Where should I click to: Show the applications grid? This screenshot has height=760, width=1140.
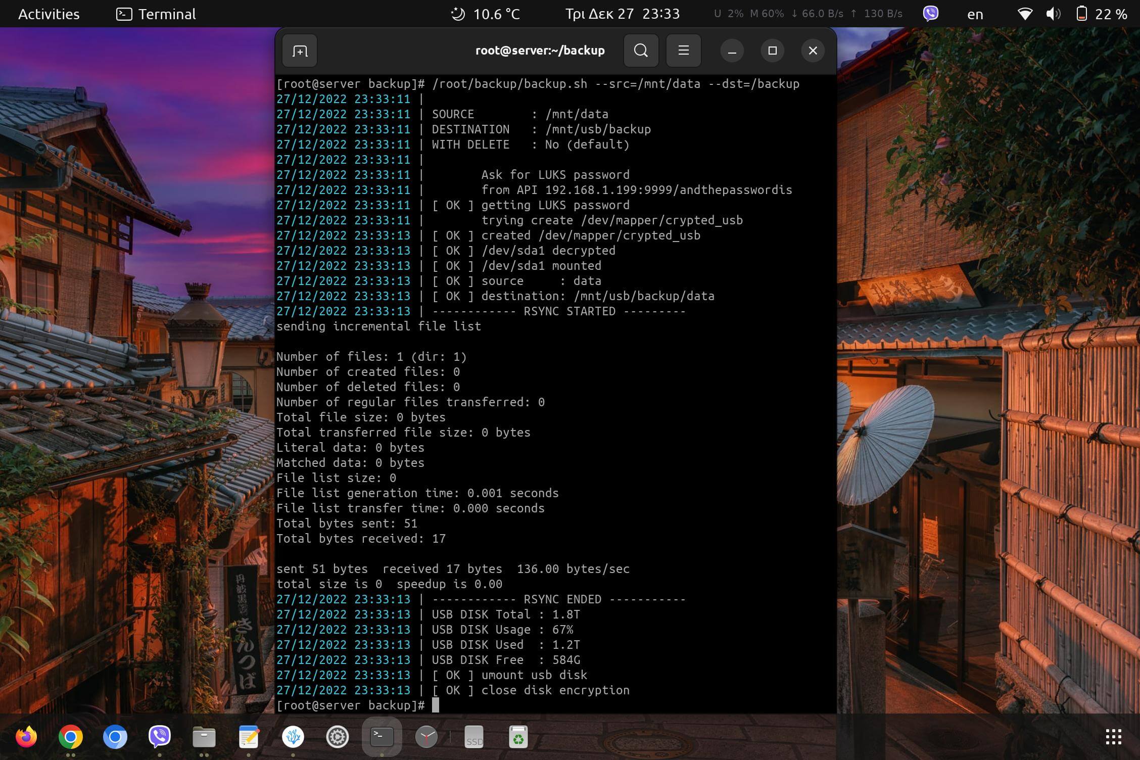coord(1113,737)
